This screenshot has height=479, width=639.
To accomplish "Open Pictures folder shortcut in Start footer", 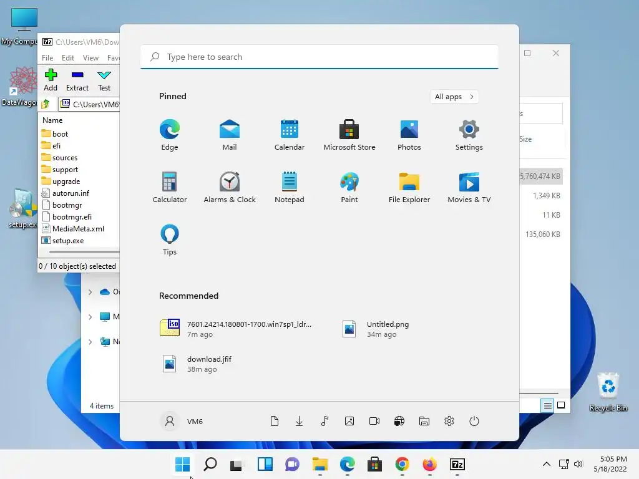I will point(349,421).
